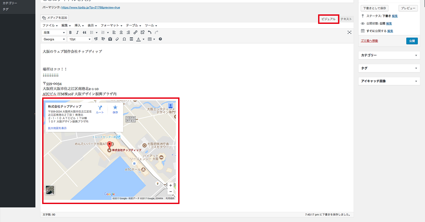The image size is (425, 222).
Task: Click the 下書きとして保存 button
Action: point(375,8)
